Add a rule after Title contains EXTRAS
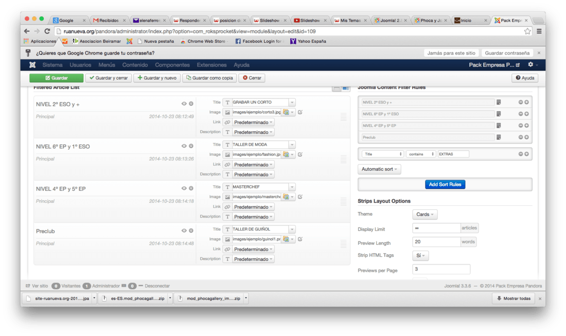Screen dimensions: 566x336 [527, 154]
